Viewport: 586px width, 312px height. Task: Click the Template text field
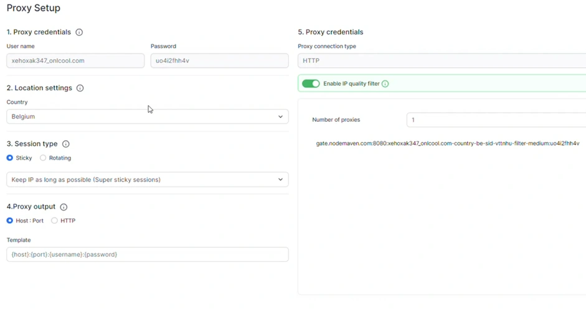coord(147,254)
